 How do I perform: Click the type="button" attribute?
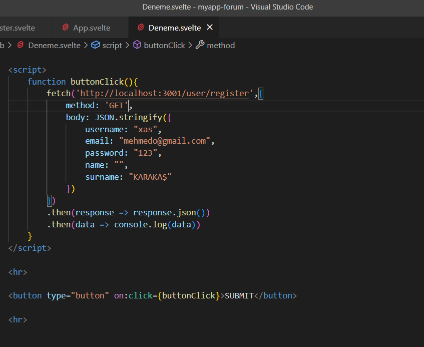[78, 295]
